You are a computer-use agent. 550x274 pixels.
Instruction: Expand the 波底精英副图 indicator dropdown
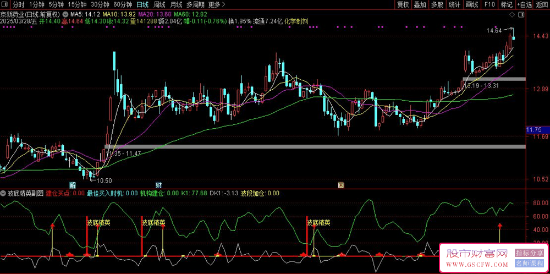(3, 193)
